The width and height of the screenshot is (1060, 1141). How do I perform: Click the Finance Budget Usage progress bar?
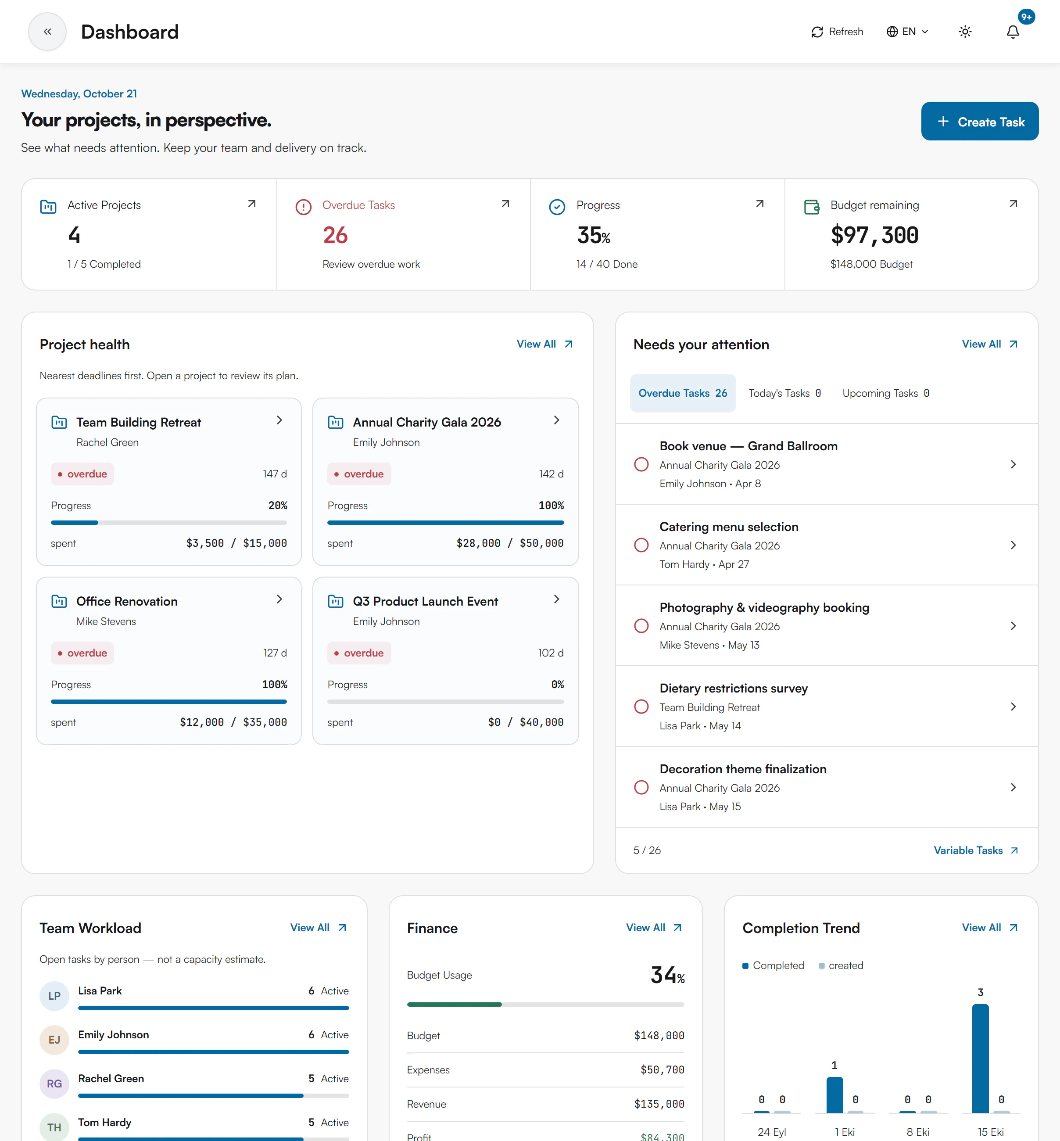pos(545,1005)
